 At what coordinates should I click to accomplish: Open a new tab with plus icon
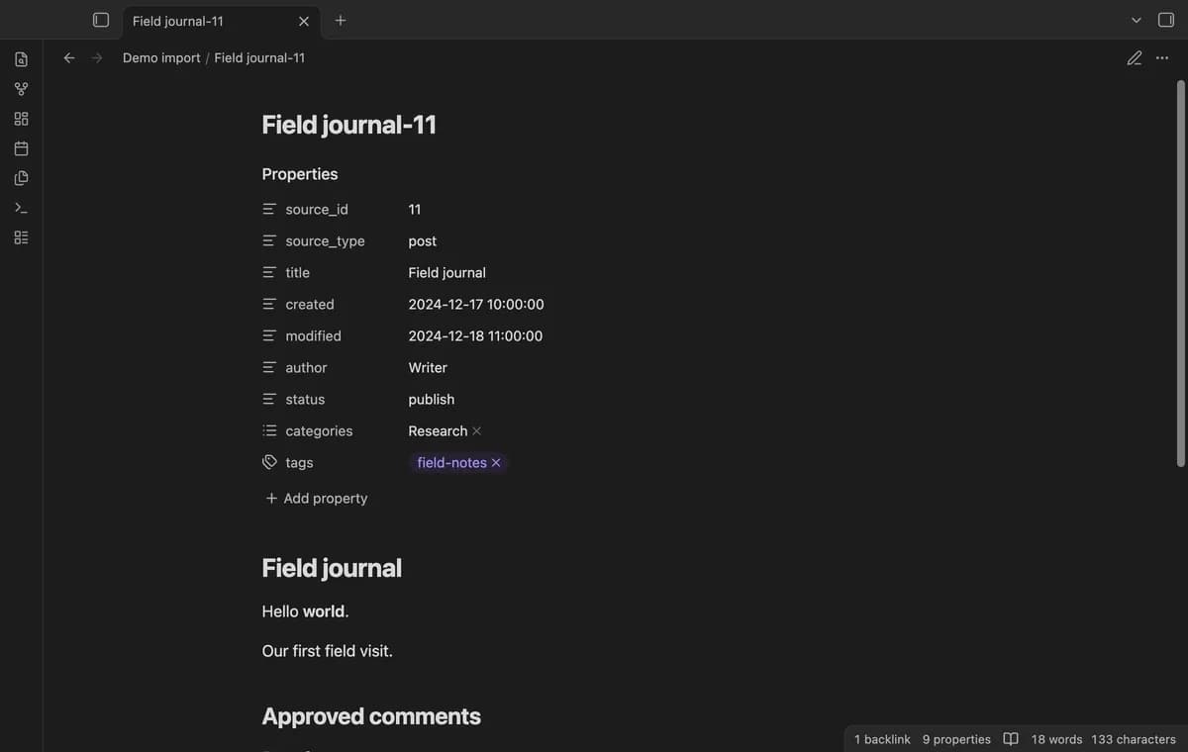(x=341, y=20)
